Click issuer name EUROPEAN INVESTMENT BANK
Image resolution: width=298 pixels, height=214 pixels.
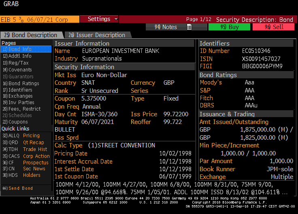121,51
